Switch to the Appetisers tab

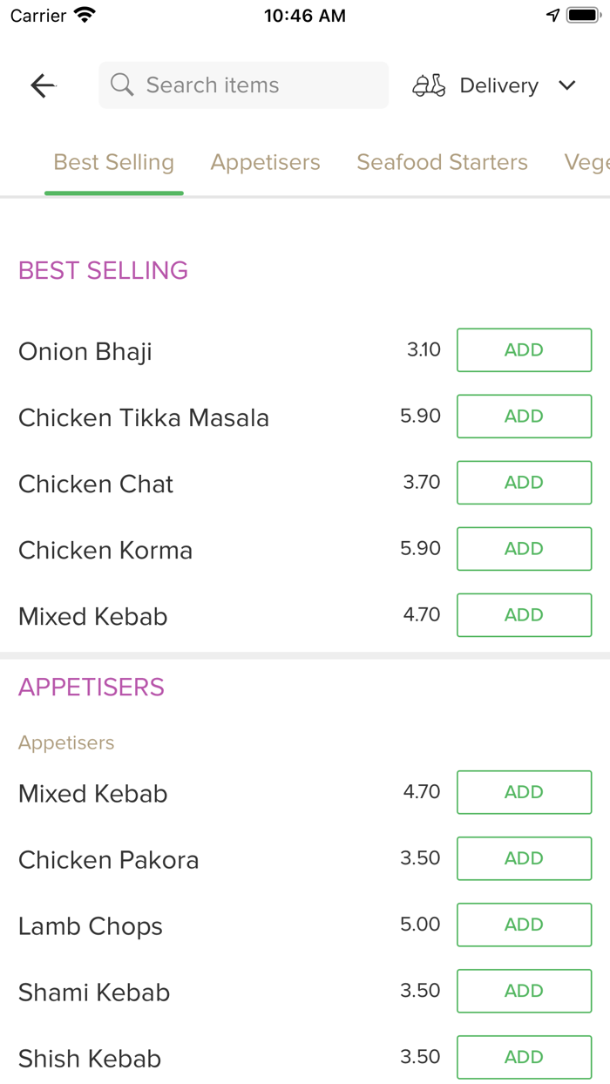click(x=265, y=162)
